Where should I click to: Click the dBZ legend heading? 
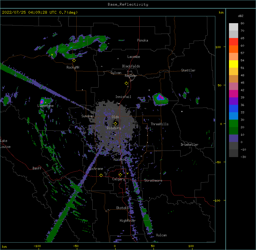tap(241, 16)
